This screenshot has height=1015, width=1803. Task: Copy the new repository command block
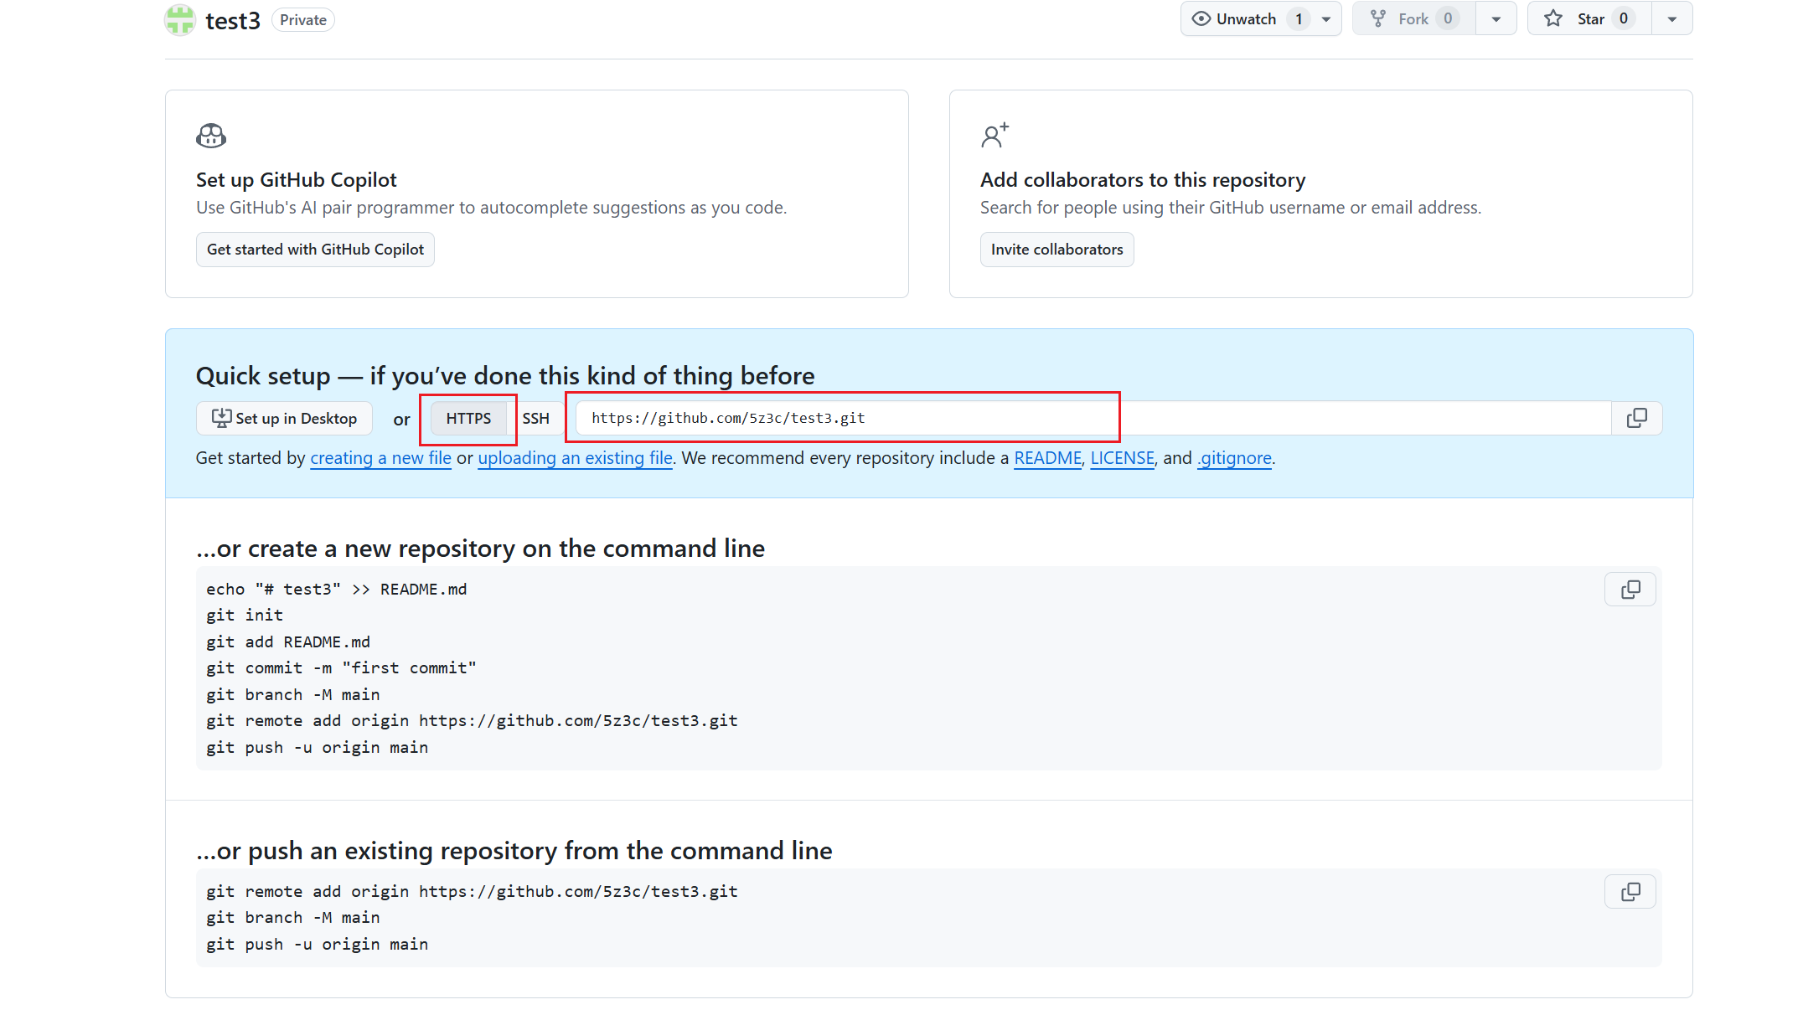point(1630,590)
